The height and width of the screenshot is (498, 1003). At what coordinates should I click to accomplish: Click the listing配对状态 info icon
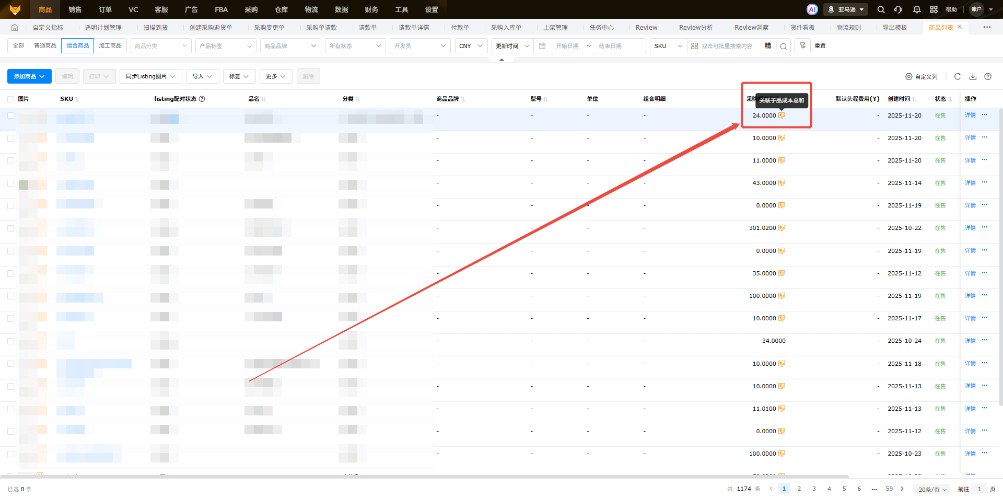(202, 99)
